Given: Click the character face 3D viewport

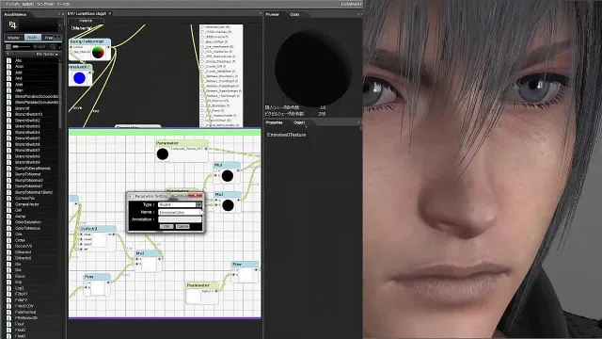Looking at the screenshot, I should pos(483,169).
